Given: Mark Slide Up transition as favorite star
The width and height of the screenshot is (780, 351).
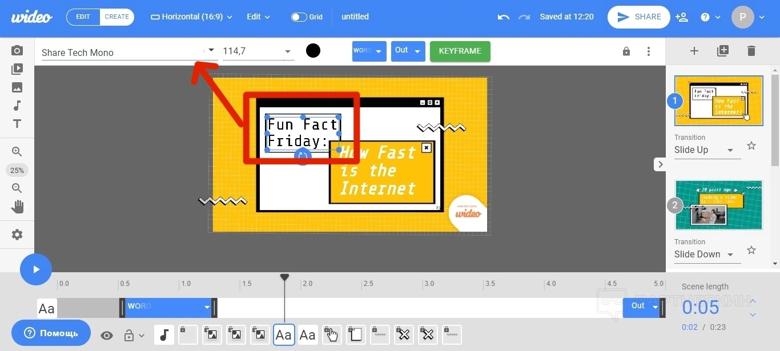Looking at the screenshot, I should (x=751, y=146).
